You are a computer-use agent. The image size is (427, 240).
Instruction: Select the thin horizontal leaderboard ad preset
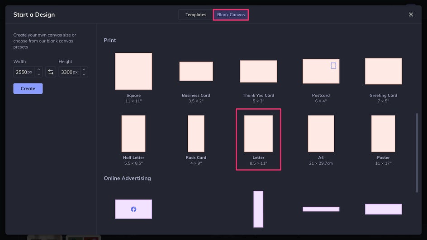click(321, 209)
